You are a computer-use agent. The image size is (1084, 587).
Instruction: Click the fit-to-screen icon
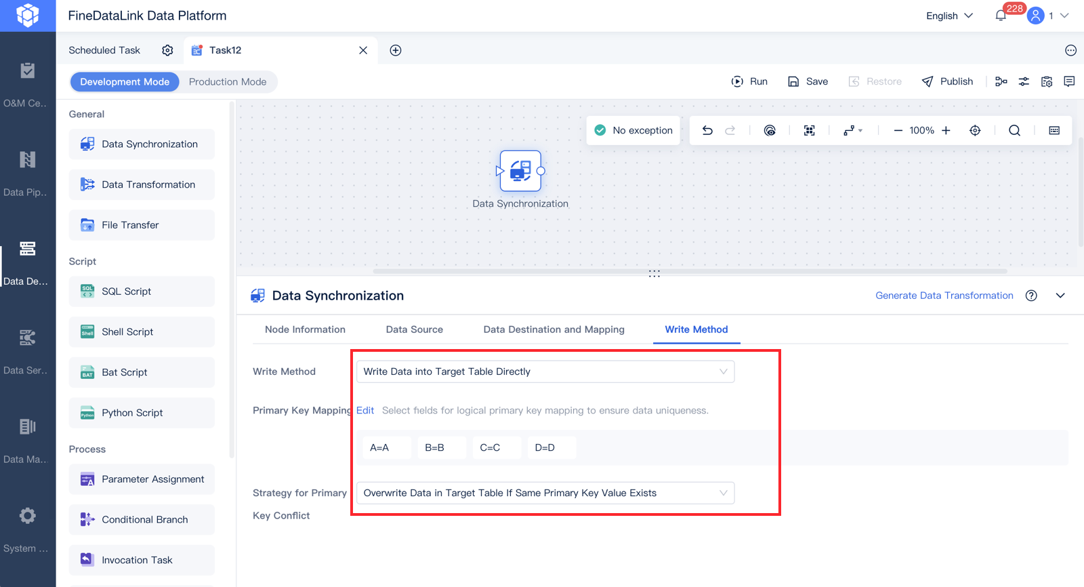tap(809, 130)
